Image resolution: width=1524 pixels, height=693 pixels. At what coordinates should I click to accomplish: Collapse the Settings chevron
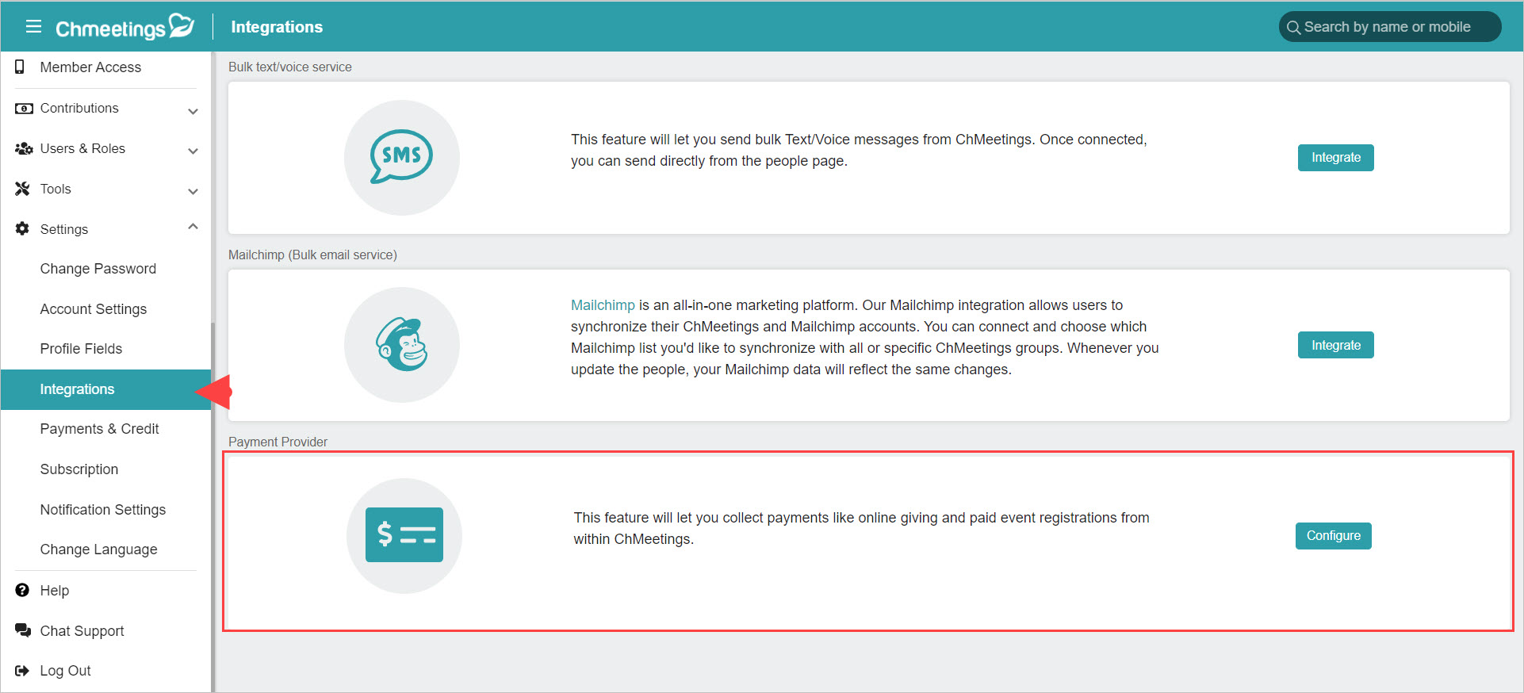tap(193, 227)
